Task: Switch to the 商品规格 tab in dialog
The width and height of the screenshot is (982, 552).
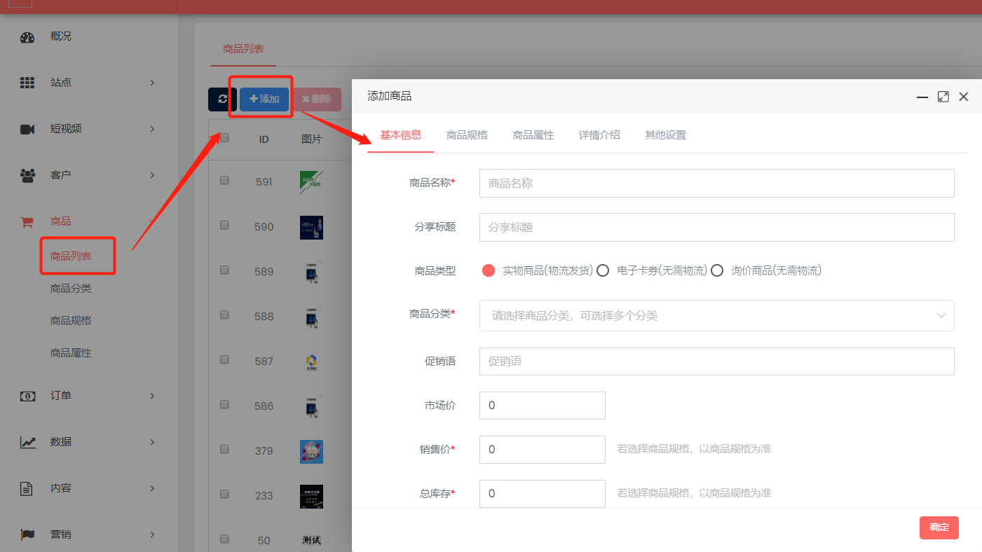Action: point(467,135)
